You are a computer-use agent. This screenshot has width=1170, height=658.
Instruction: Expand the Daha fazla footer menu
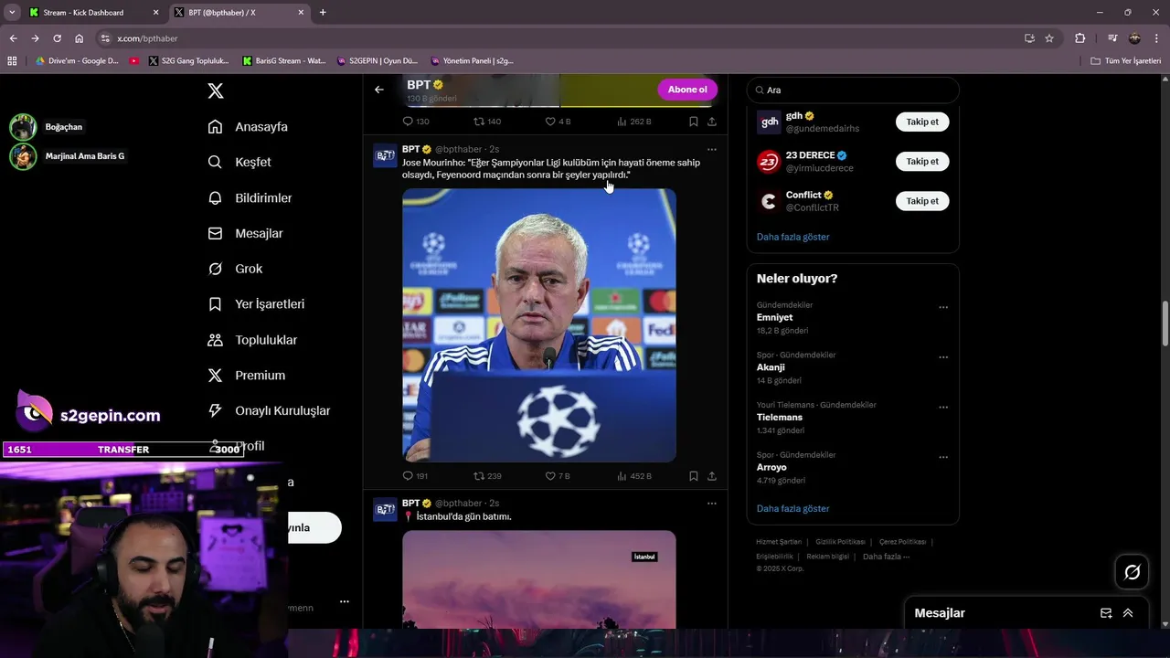[x=886, y=557]
